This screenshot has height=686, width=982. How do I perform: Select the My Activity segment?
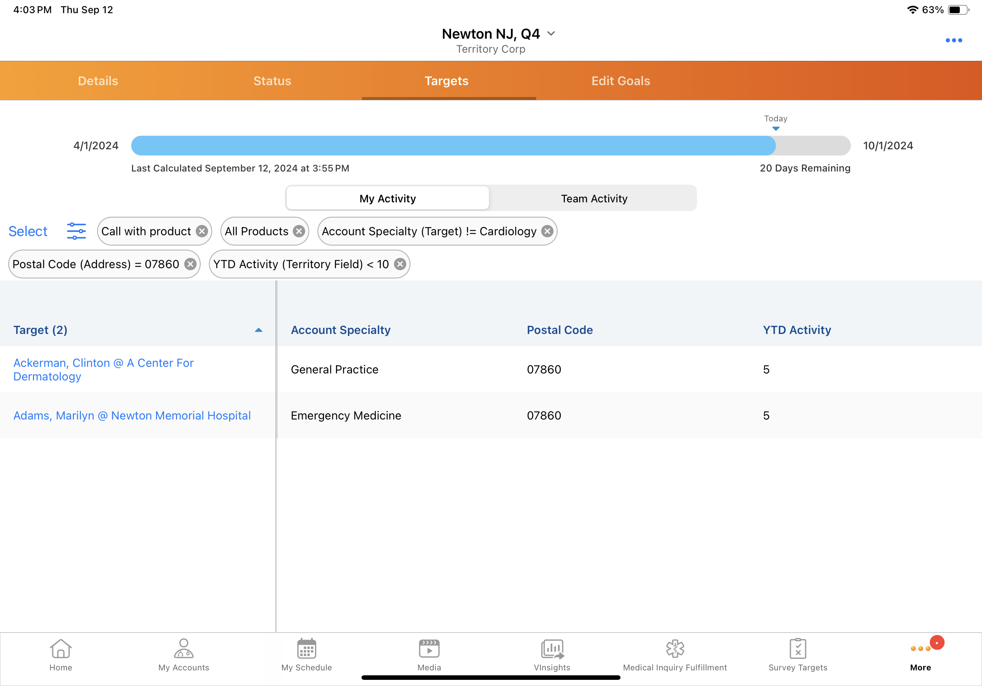[x=387, y=199]
